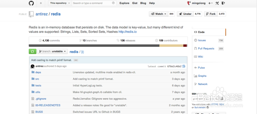Open the 2,472 forks count
This screenshot has height=114, width=257.
coord(222,14)
